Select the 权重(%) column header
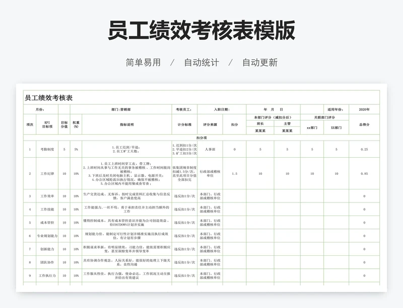 click(x=76, y=125)
